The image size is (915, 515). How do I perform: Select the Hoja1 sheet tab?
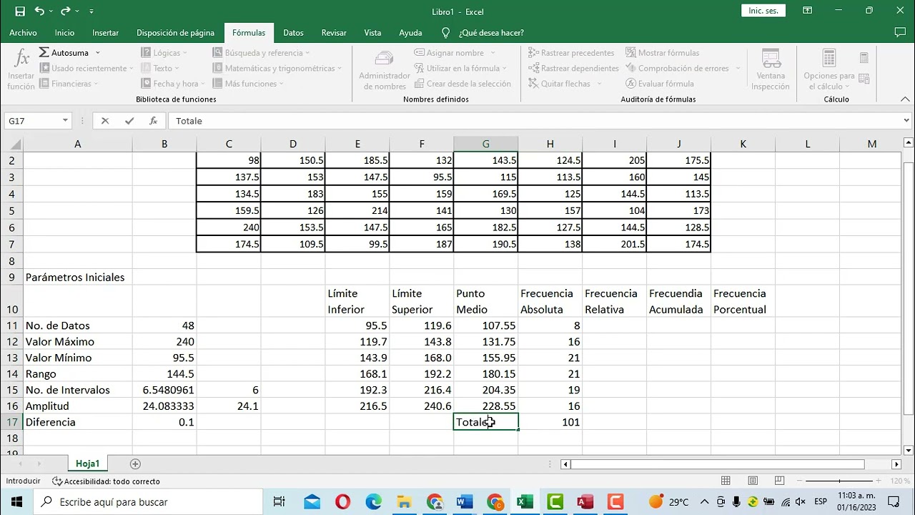point(88,463)
